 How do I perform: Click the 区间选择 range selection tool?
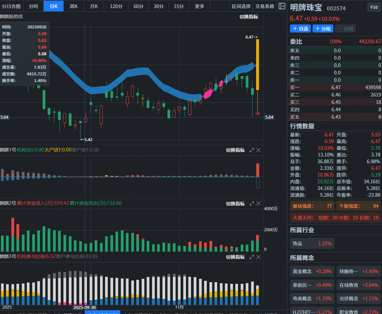[x=241, y=6]
